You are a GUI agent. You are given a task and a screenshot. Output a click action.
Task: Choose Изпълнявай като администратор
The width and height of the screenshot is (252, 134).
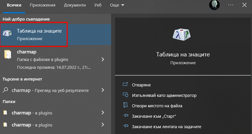[x=164, y=96]
